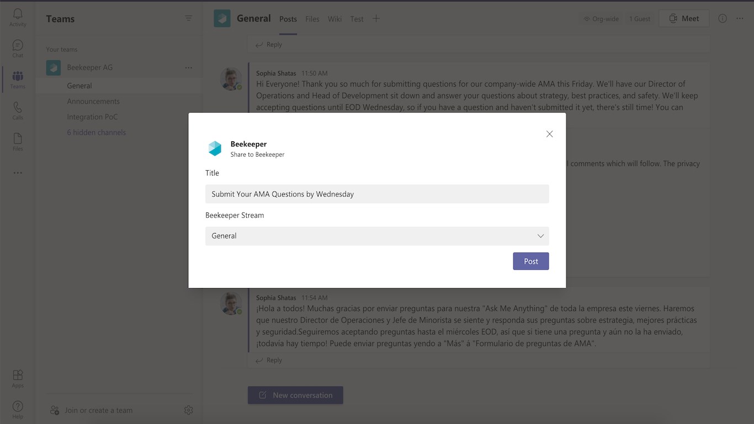Click Beekeeper AG team name
754x424 pixels.
point(90,67)
